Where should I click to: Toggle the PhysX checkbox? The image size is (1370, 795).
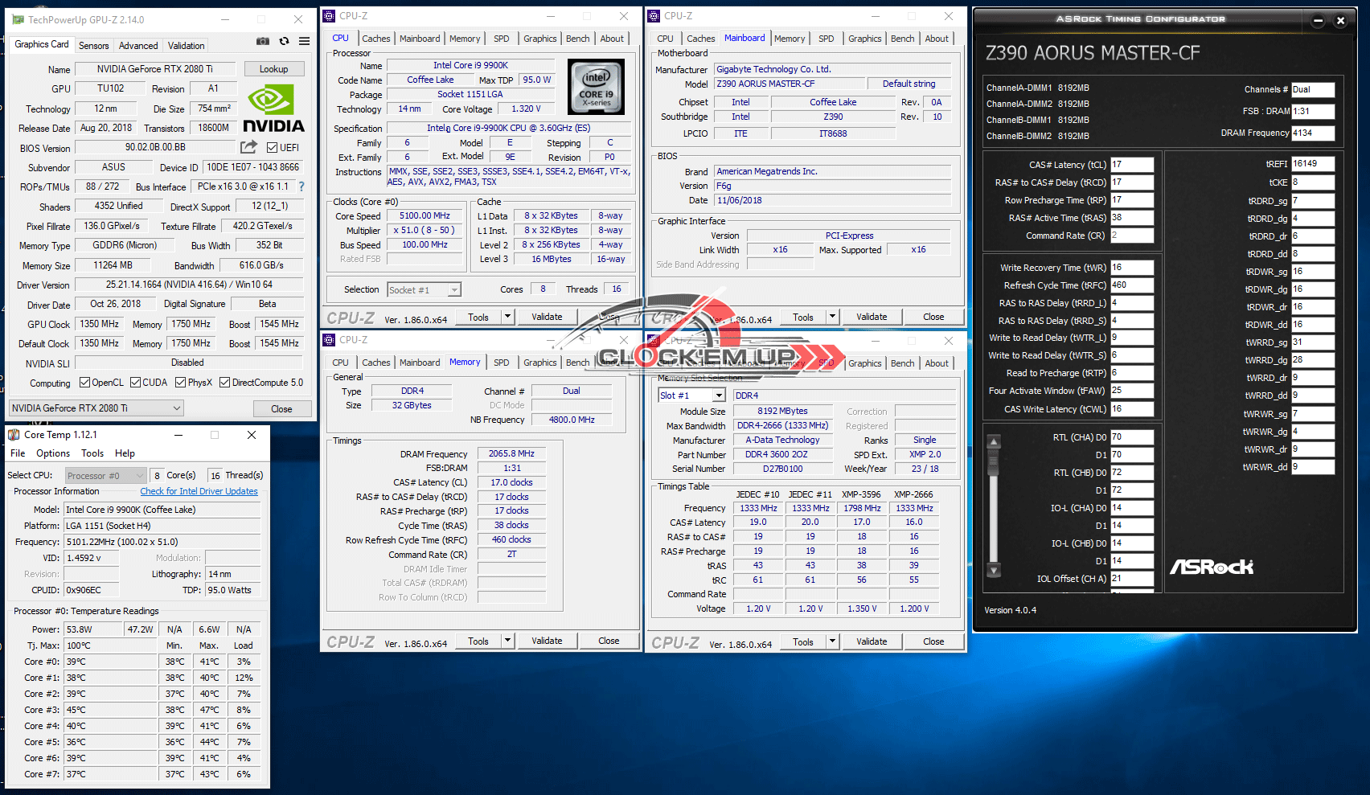[181, 383]
